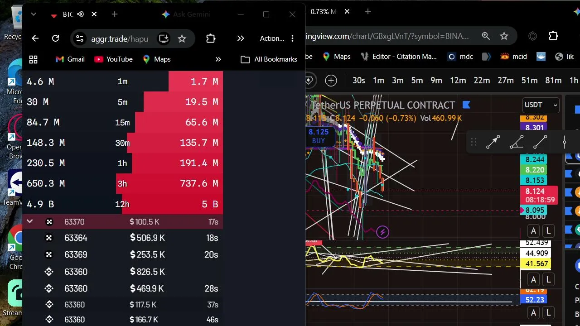The image size is (580, 326).
Task: Open Ask Gemini in the title bar
Action: coord(186,14)
